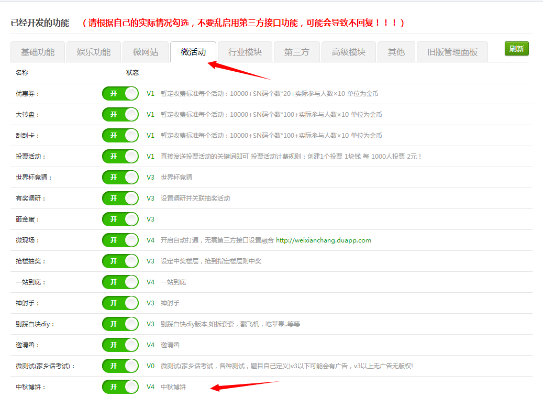Toggle the 世界杯竞猜 switch
This screenshot has width=543, height=397.
click(120, 178)
